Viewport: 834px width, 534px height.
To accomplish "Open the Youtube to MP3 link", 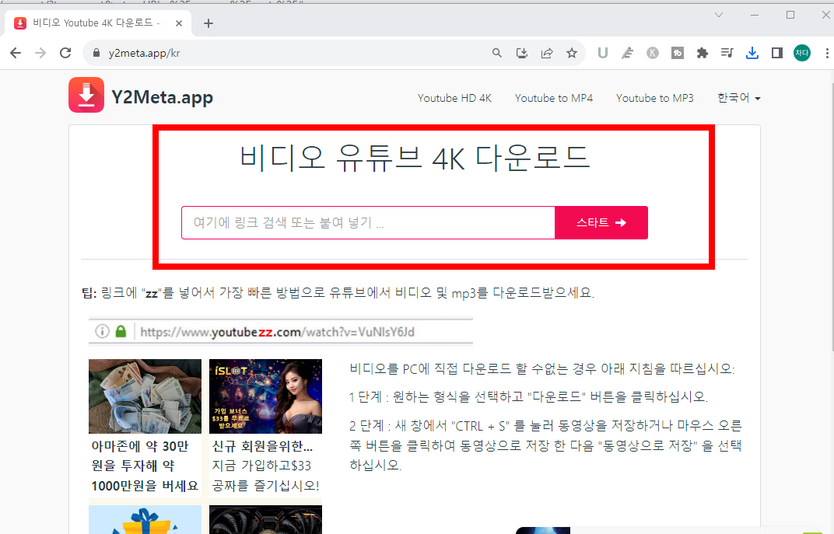I will (654, 98).
